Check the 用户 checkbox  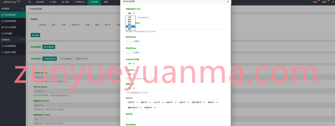pyautogui.click(x=49, y=25)
